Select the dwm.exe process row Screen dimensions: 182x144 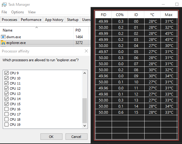point(45,37)
